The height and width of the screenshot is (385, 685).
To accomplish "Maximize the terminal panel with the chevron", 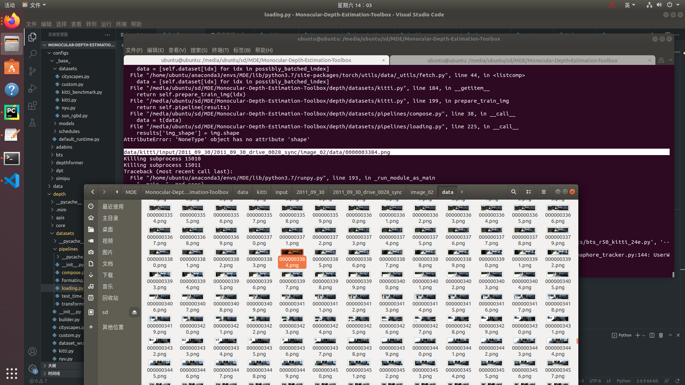I will coord(670,335).
